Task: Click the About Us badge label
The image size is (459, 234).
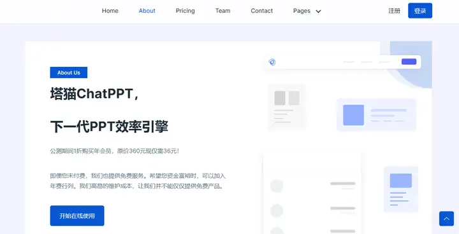Action: pyautogui.click(x=69, y=72)
